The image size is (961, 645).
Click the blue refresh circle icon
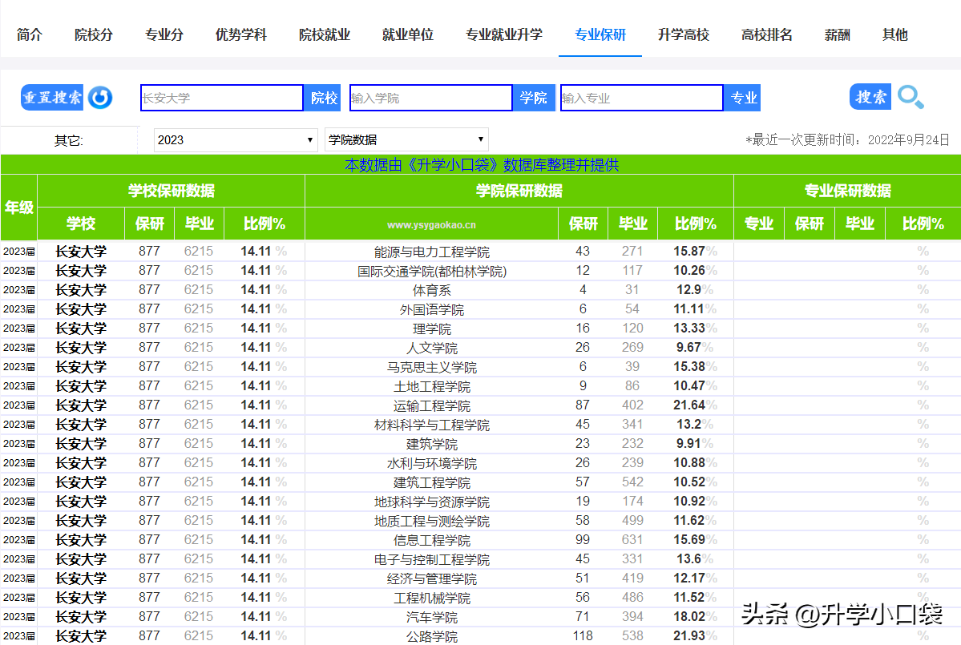(x=100, y=98)
